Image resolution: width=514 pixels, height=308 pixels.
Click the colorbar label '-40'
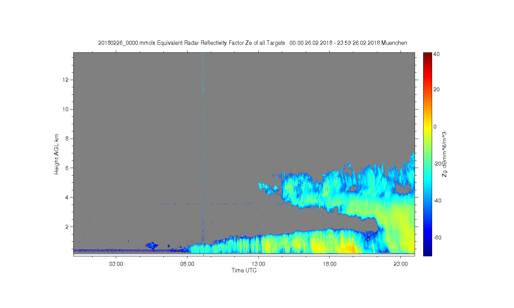(438, 201)
